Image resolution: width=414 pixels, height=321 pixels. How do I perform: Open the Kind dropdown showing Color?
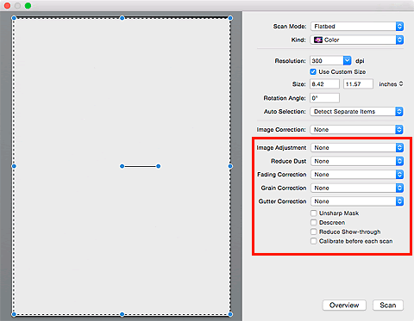pyautogui.click(x=357, y=40)
